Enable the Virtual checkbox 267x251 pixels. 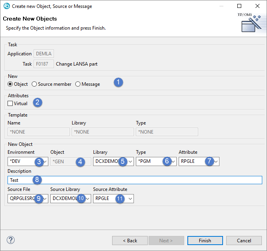(x=10, y=104)
